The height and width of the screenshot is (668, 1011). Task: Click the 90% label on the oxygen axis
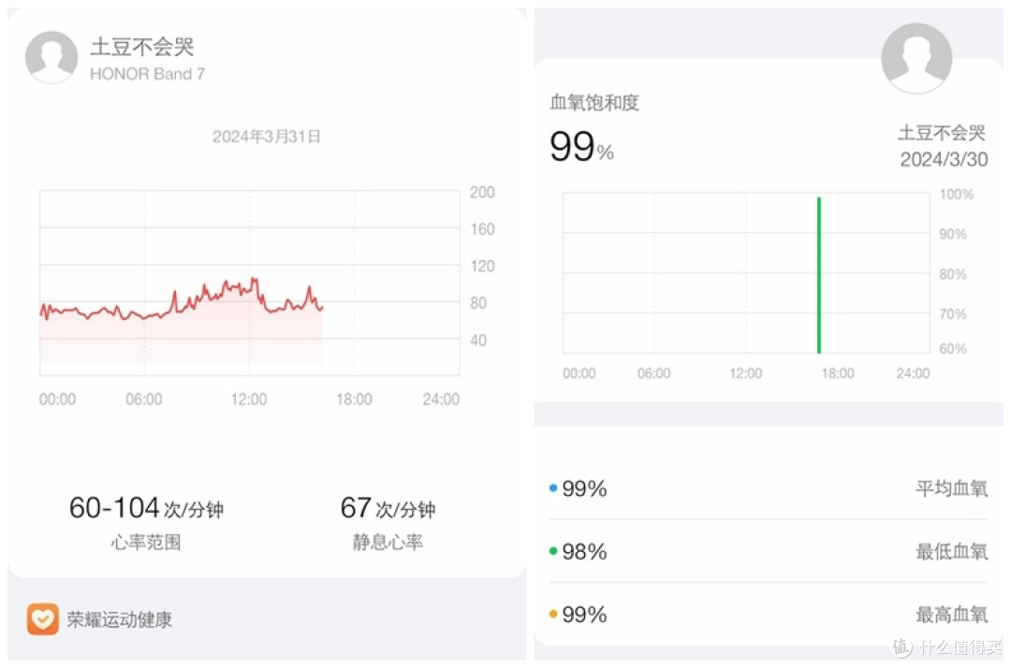pyautogui.click(x=952, y=234)
